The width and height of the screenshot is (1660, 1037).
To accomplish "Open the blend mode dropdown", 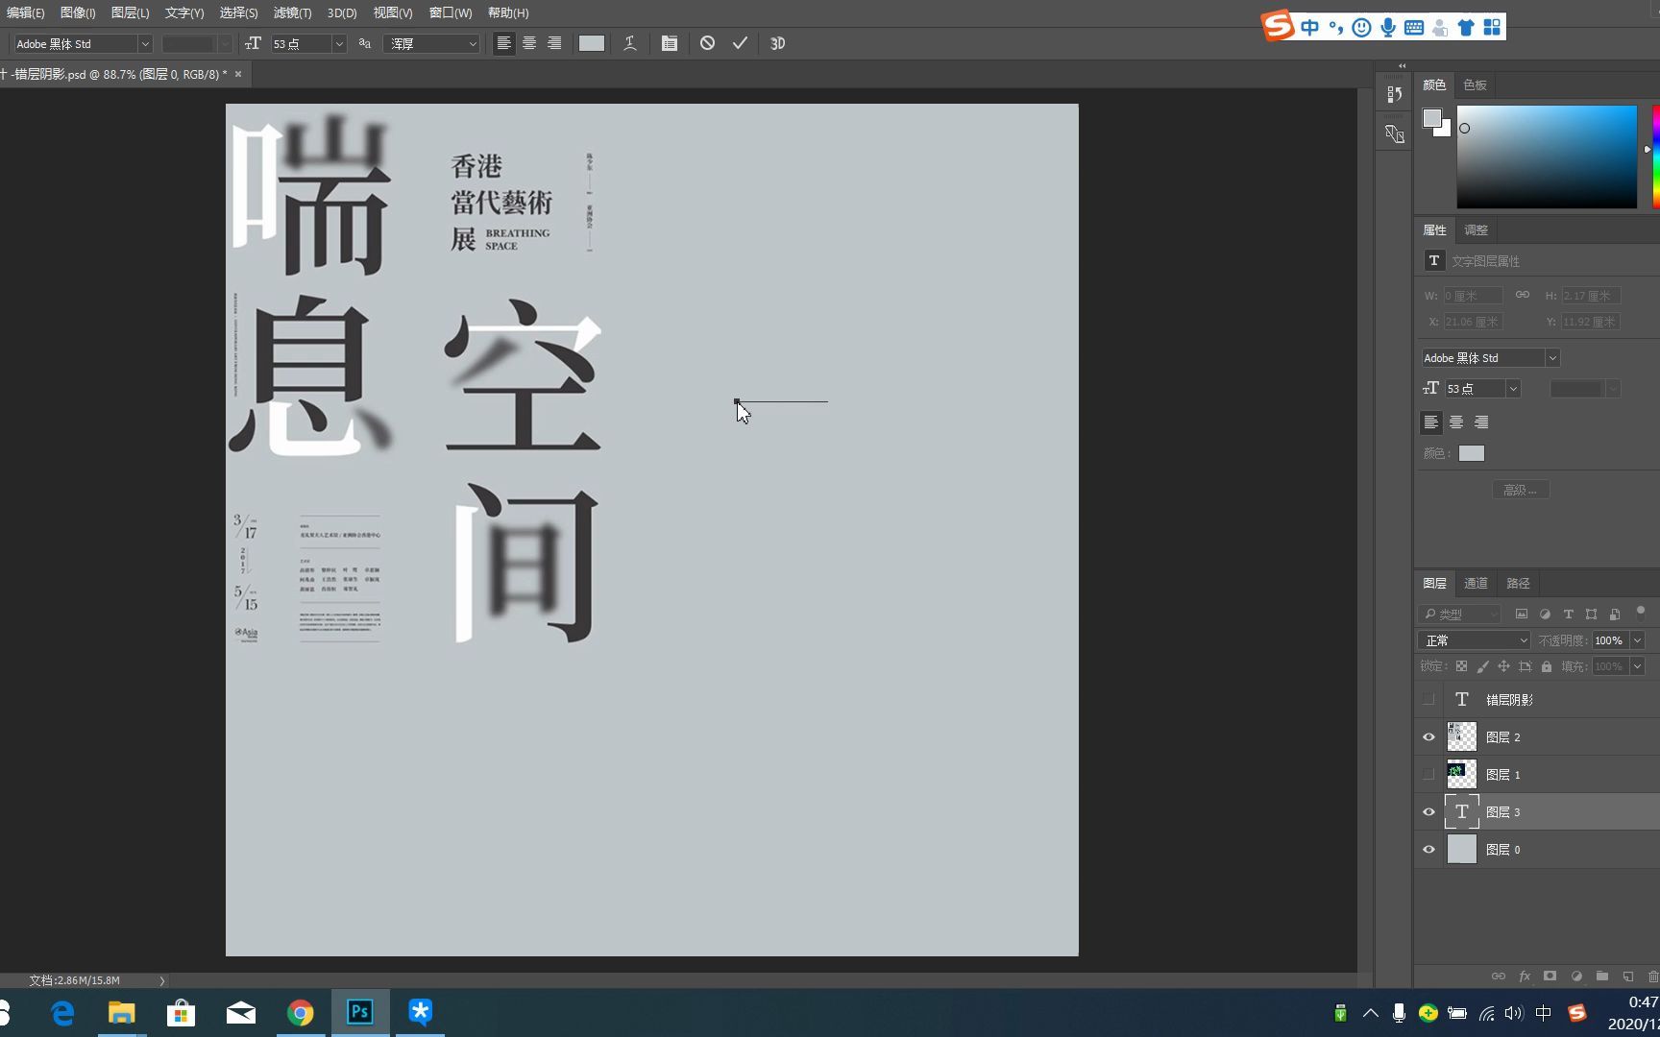I will (x=1473, y=639).
